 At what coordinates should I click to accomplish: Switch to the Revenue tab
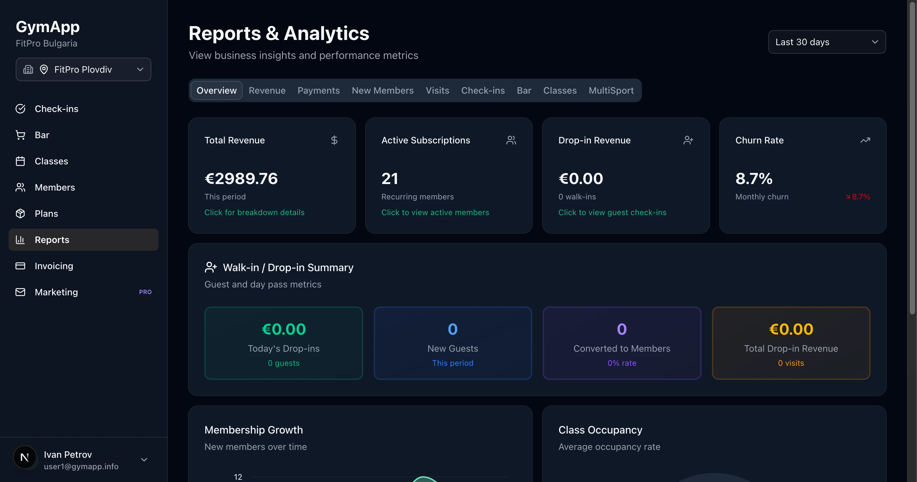coord(267,90)
